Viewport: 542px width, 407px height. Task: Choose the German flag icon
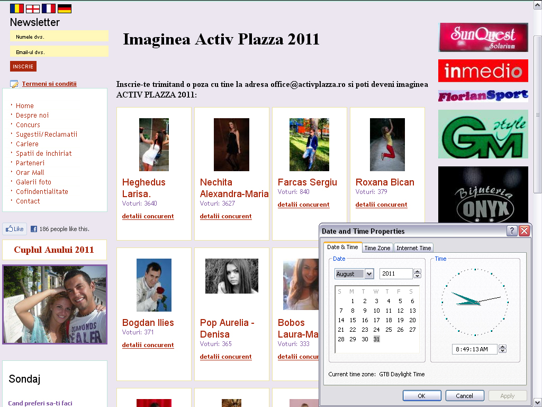click(64, 8)
